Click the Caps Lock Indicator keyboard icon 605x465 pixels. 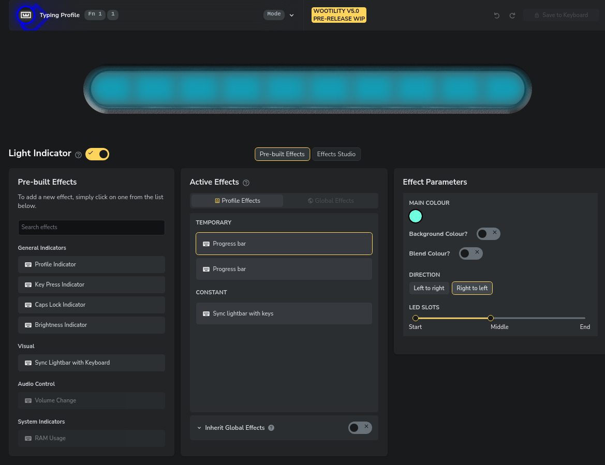tap(28, 305)
